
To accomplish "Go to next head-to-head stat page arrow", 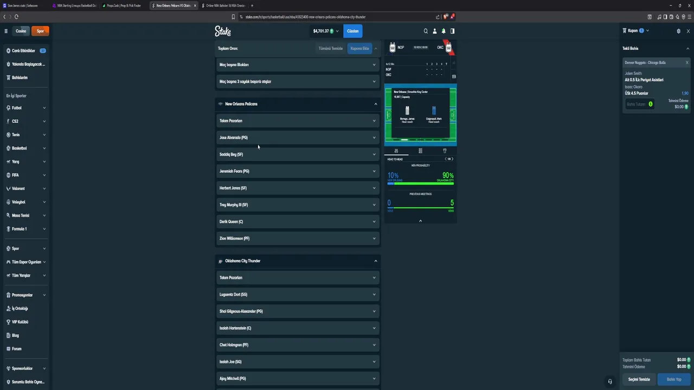I will (x=453, y=159).
